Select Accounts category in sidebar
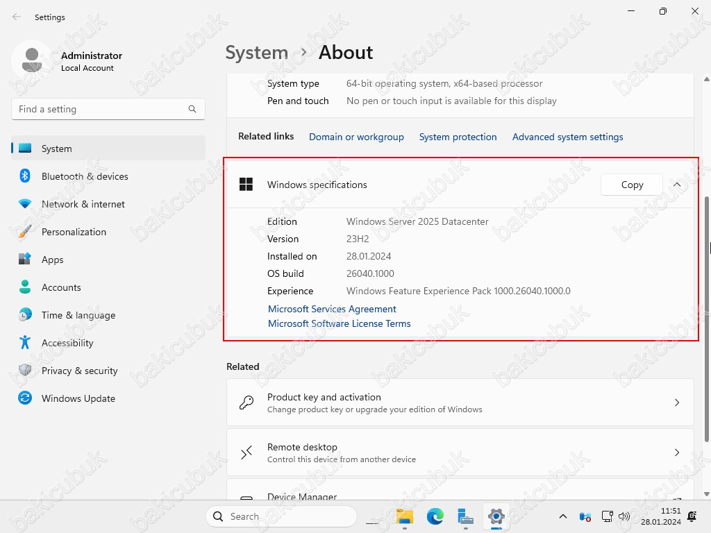This screenshot has width=711, height=533. coord(108,287)
